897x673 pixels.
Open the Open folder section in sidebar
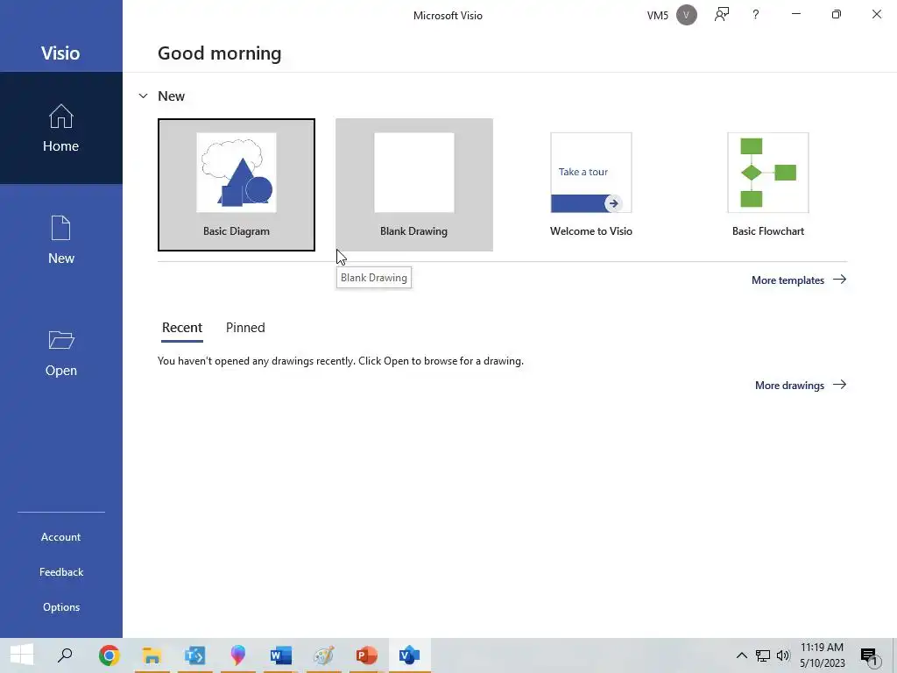(61, 352)
